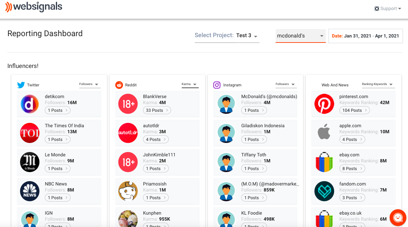View BlankVerse's 33 Posts
Screen dimensions: 408x227
[x=157, y=110]
